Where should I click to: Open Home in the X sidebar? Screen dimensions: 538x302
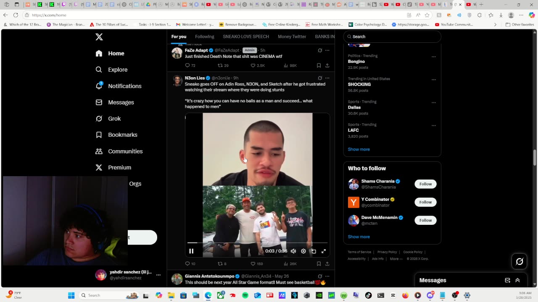[x=110, y=53]
